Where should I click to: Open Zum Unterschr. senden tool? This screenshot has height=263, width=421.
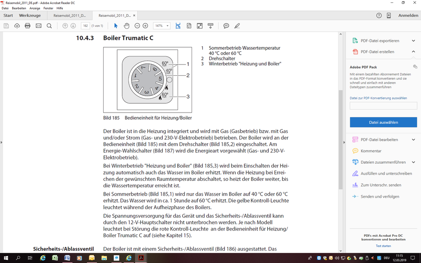pos(381,185)
